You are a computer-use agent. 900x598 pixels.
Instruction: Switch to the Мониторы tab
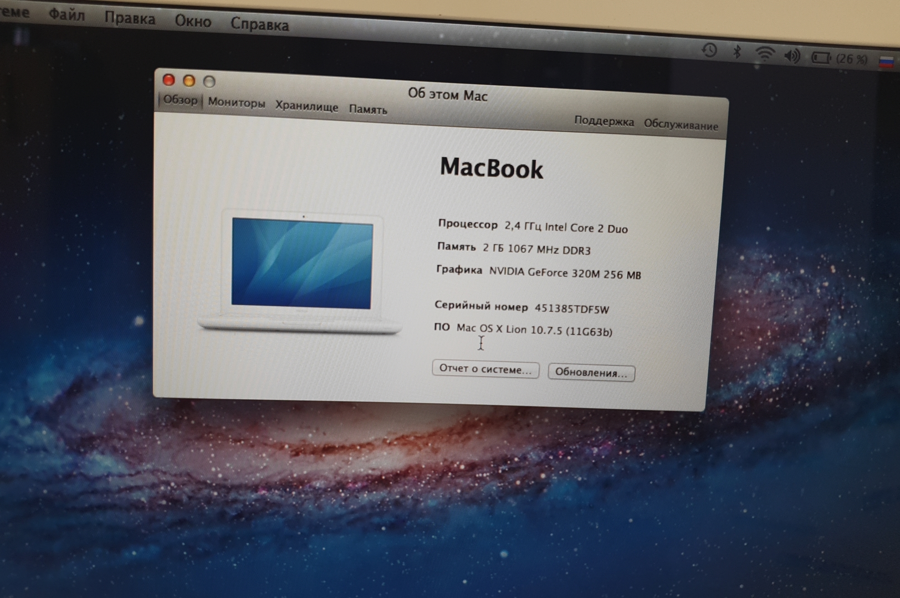point(236,103)
